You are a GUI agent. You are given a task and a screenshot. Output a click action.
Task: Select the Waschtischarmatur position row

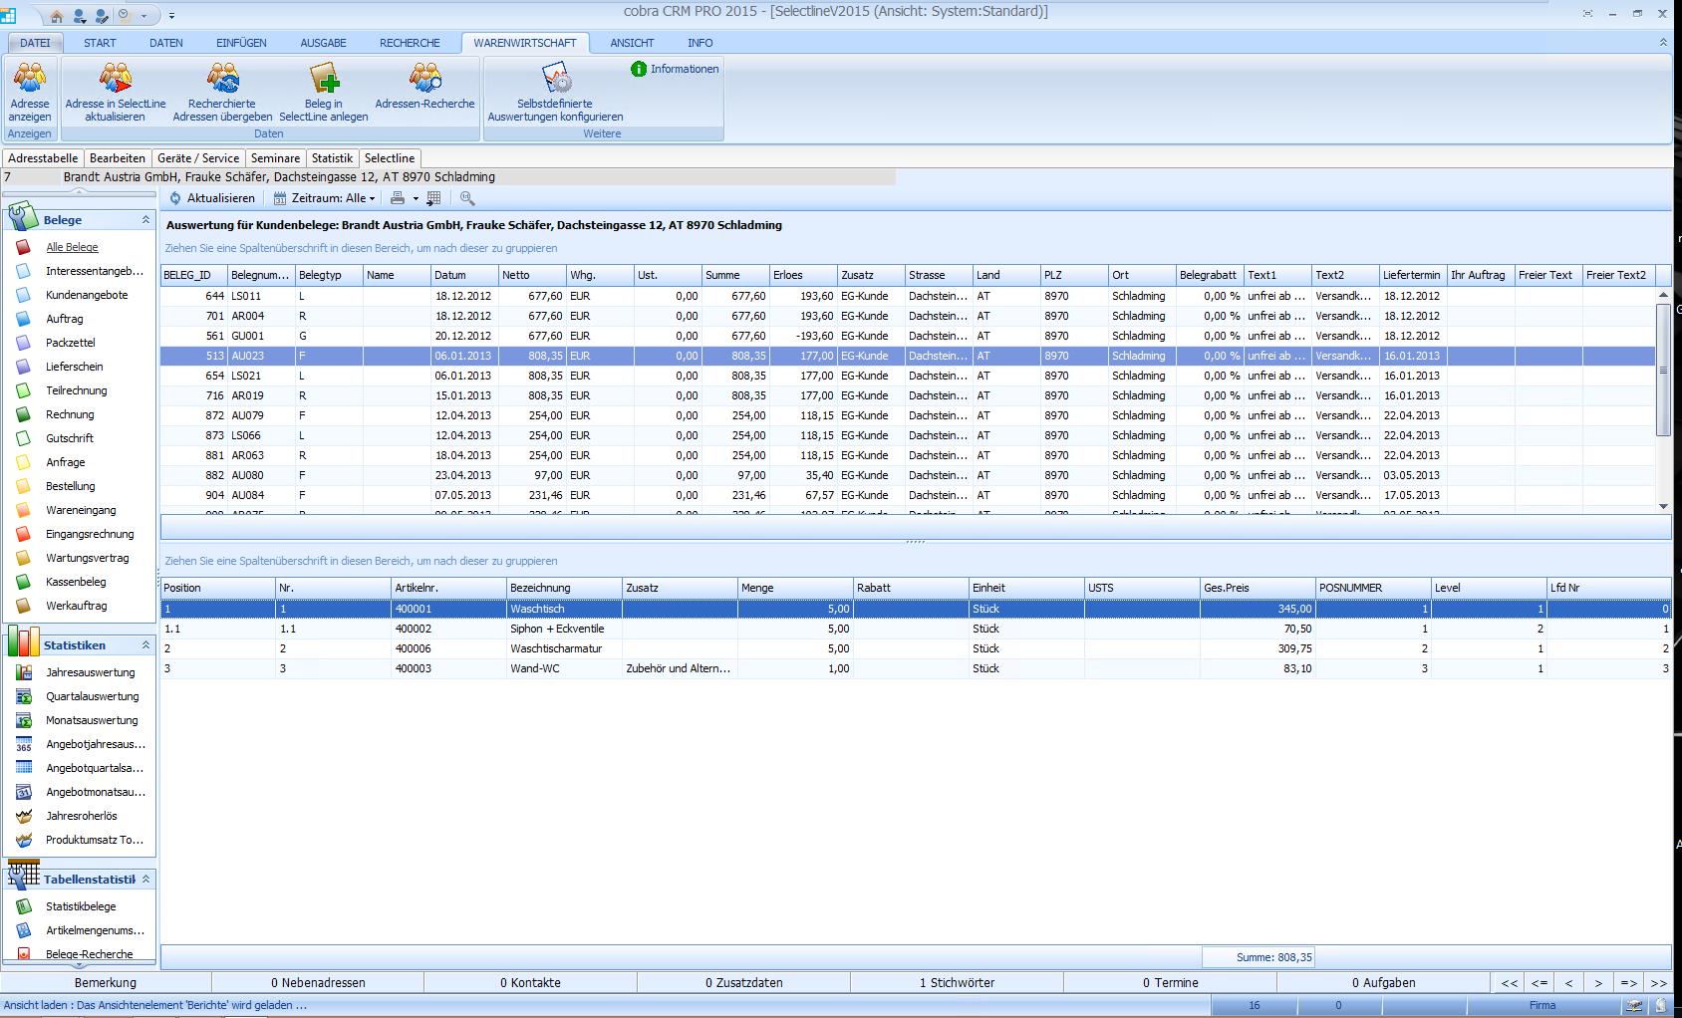coord(916,648)
